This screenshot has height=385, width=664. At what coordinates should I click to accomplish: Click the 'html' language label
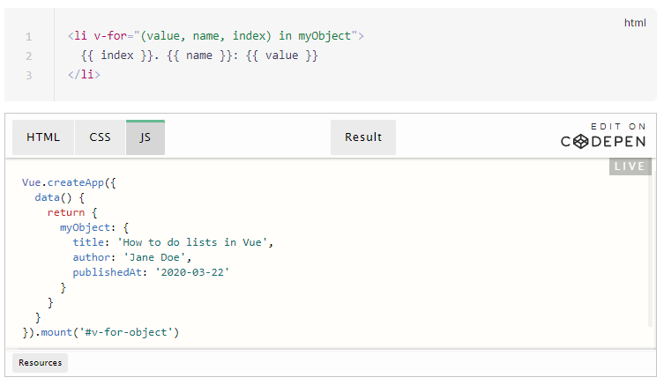tap(635, 23)
